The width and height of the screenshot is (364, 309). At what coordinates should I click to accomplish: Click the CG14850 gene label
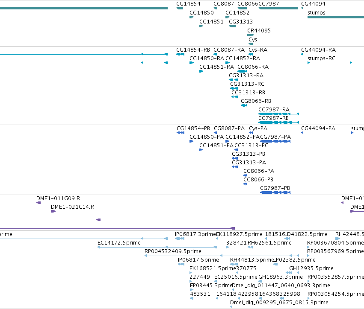coord(201,13)
